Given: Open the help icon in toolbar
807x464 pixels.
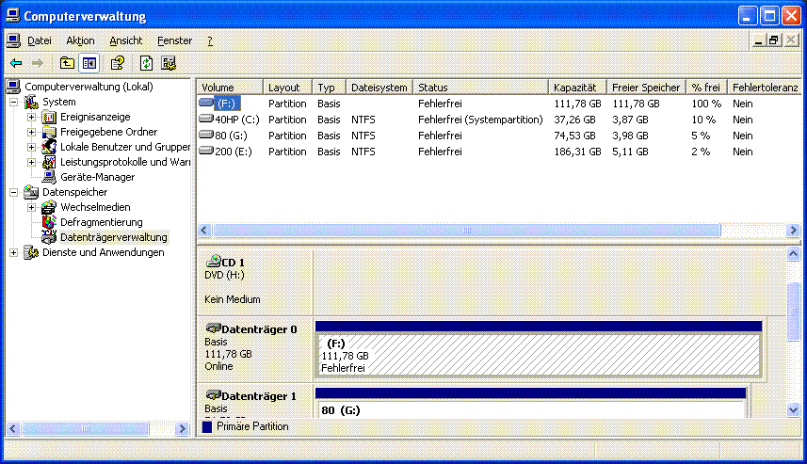Looking at the screenshot, I should [118, 63].
